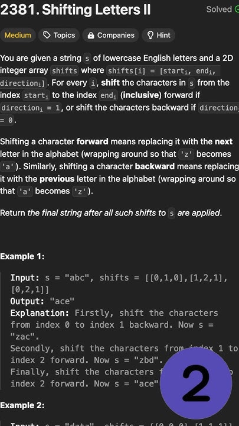The height and width of the screenshot is (426, 239).
Task: Click the 'start' index code chip
Action: 36,96
